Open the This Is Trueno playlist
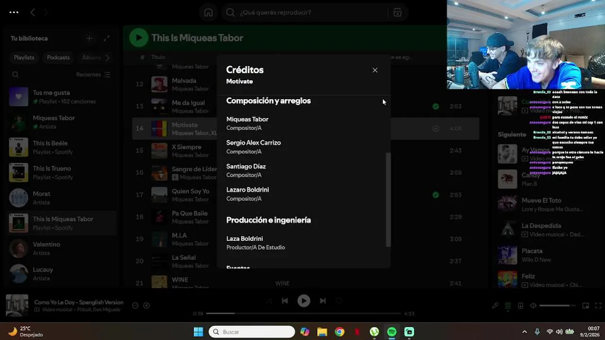Viewport: 605px width, 340px height. 62,172
